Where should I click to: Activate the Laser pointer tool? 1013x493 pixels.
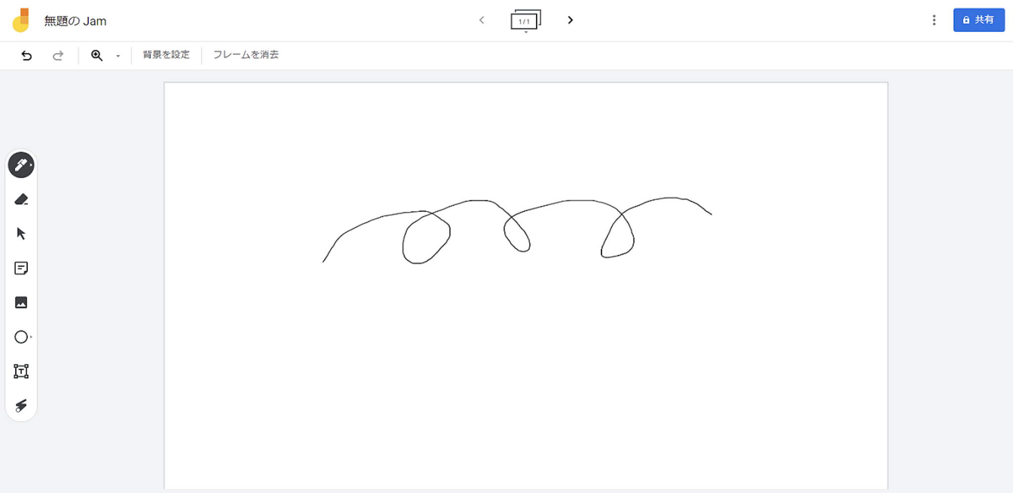pos(21,405)
